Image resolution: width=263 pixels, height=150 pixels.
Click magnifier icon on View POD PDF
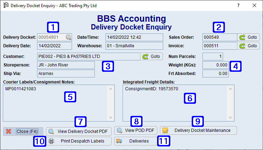point(120,130)
